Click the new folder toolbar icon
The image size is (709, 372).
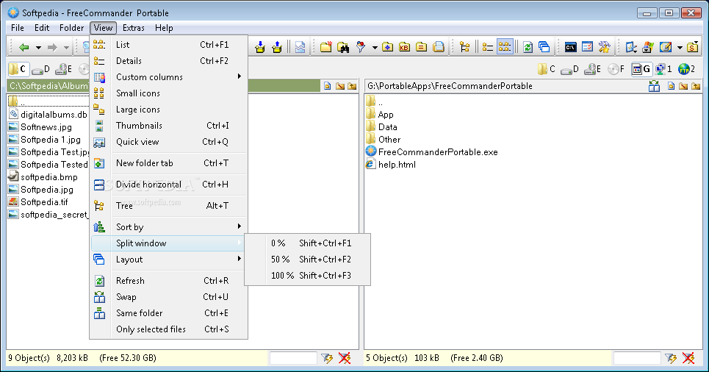[x=325, y=47]
